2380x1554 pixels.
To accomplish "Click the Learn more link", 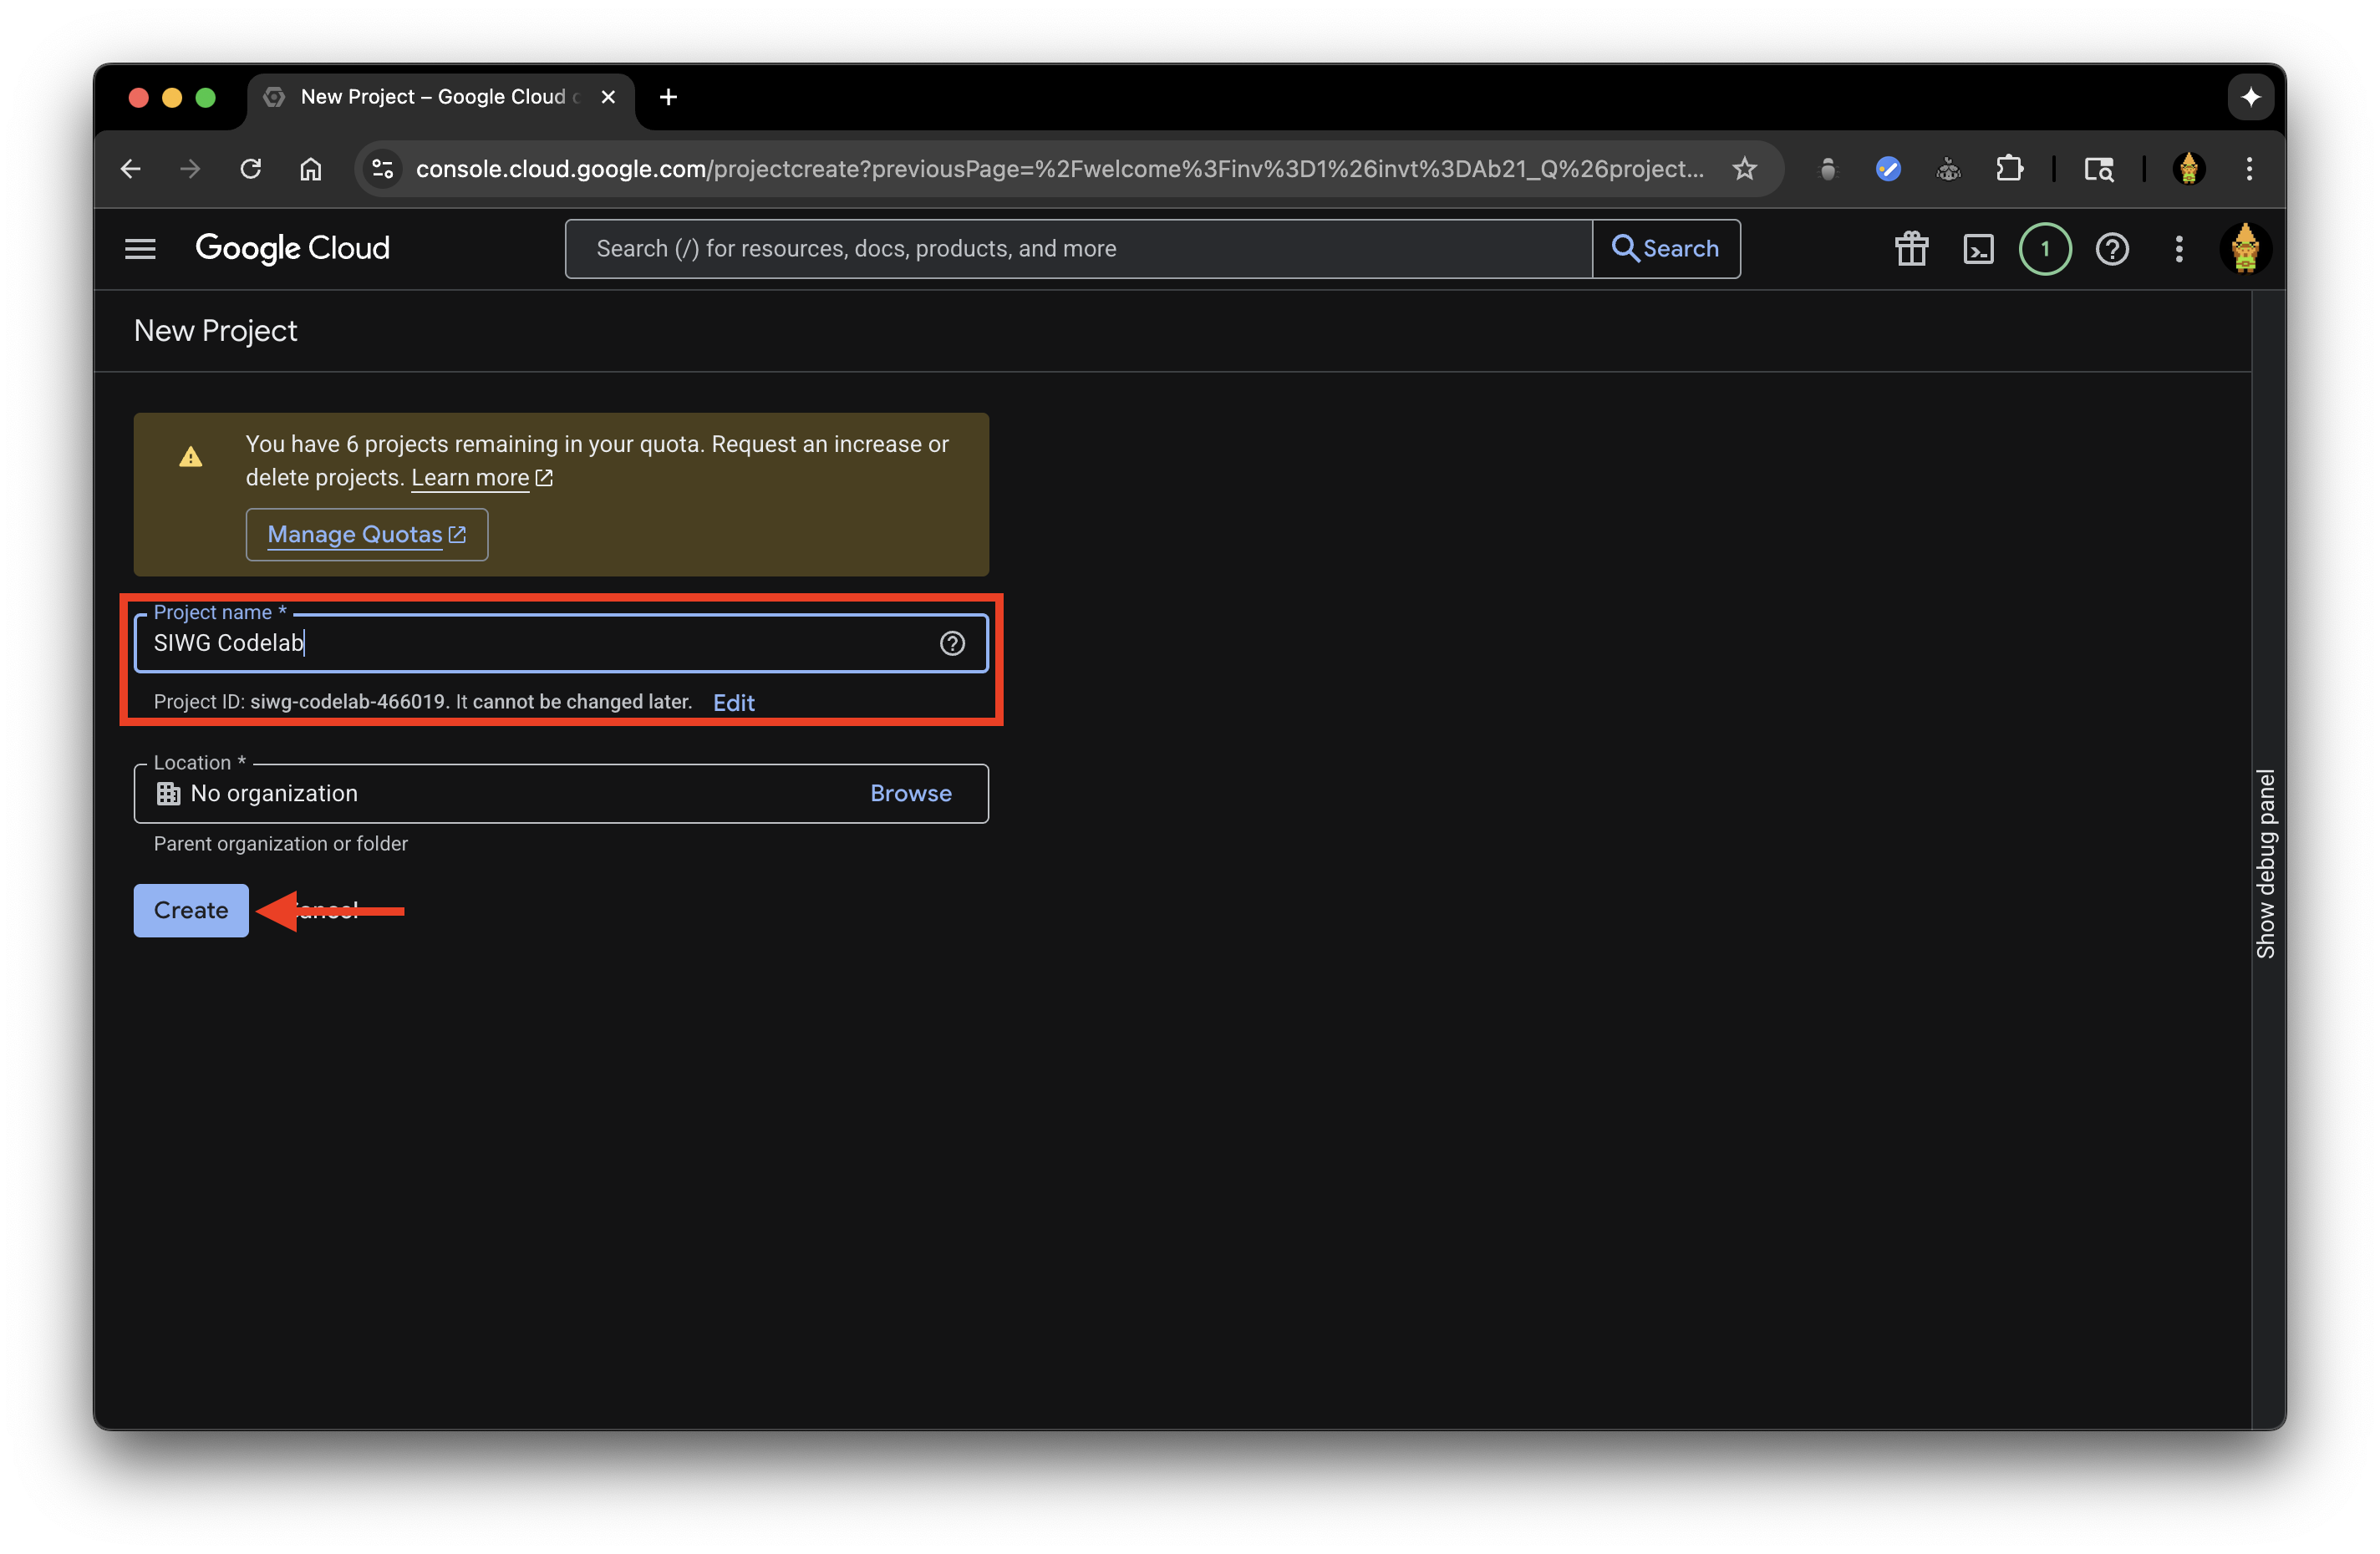I will pos(470,478).
